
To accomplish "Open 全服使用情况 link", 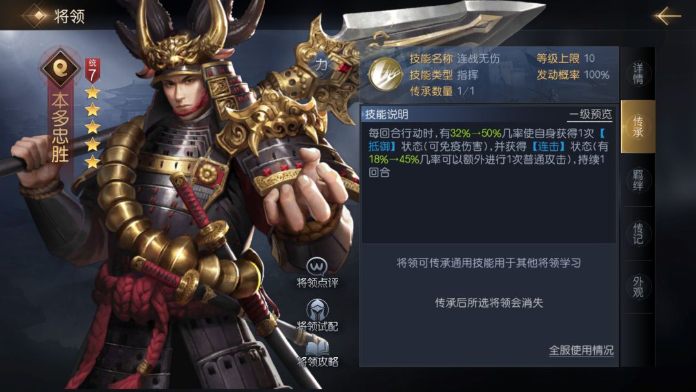I will [581, 350].
